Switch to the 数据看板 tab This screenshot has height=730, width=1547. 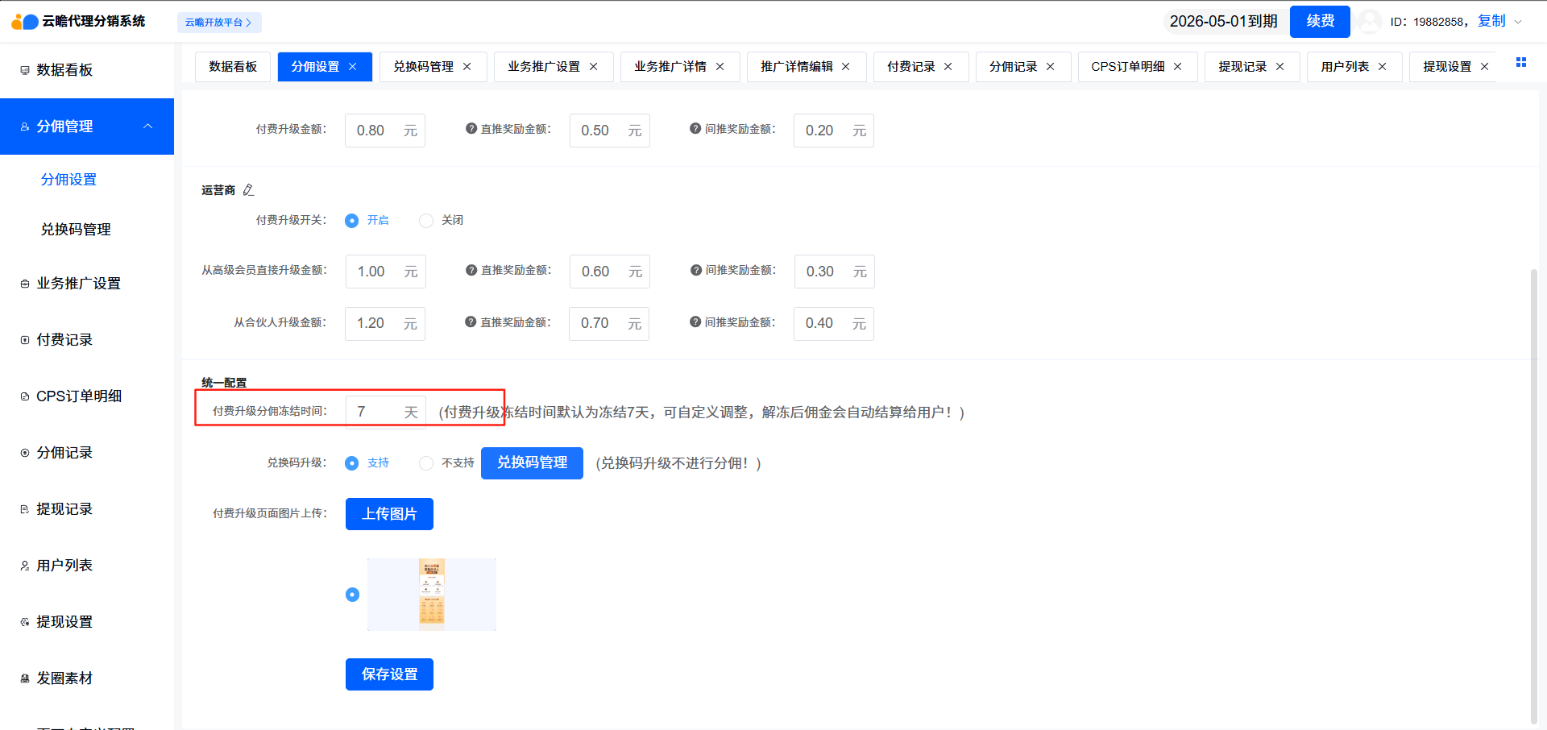click(233, 67)
